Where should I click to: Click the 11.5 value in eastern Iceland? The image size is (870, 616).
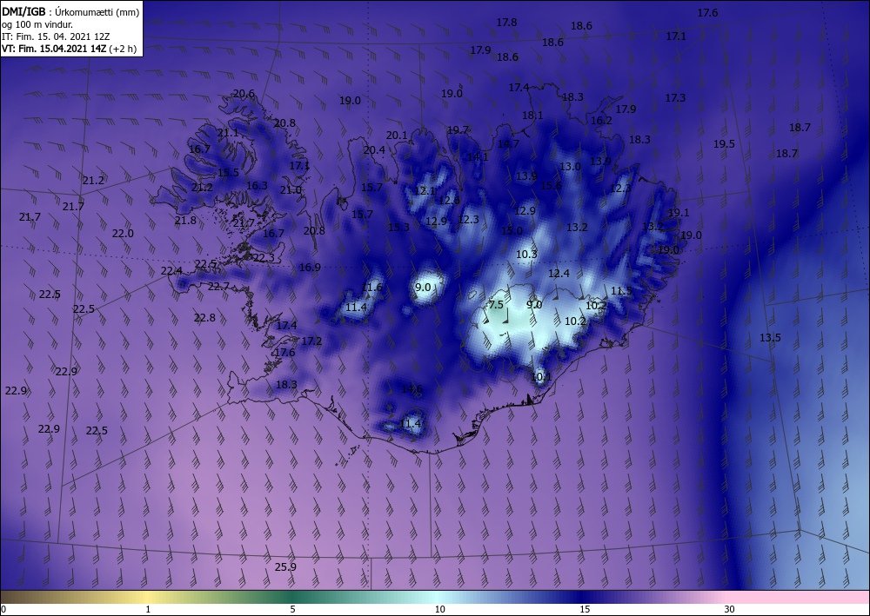621,291
